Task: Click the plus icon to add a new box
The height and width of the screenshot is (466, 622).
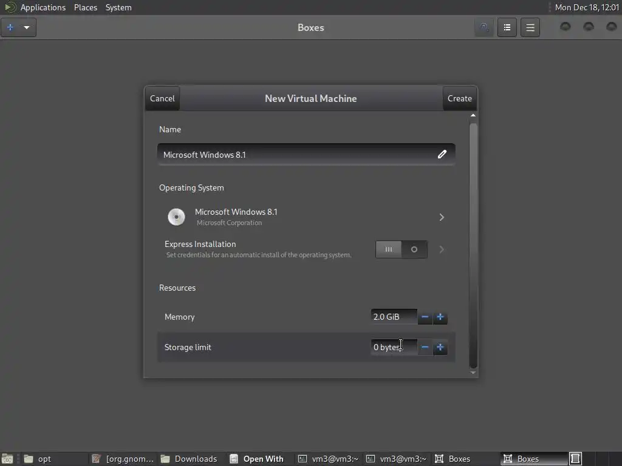Action: coord(10,27)
